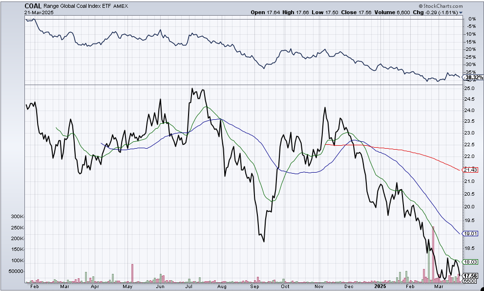Viewport: 484px width, 291px height.
Task: Click the Aug month label
Action: click(x=222, y=287)
